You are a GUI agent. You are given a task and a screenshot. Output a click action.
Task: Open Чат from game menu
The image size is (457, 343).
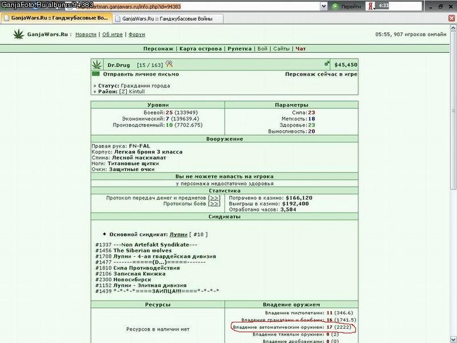pos(301,49)
